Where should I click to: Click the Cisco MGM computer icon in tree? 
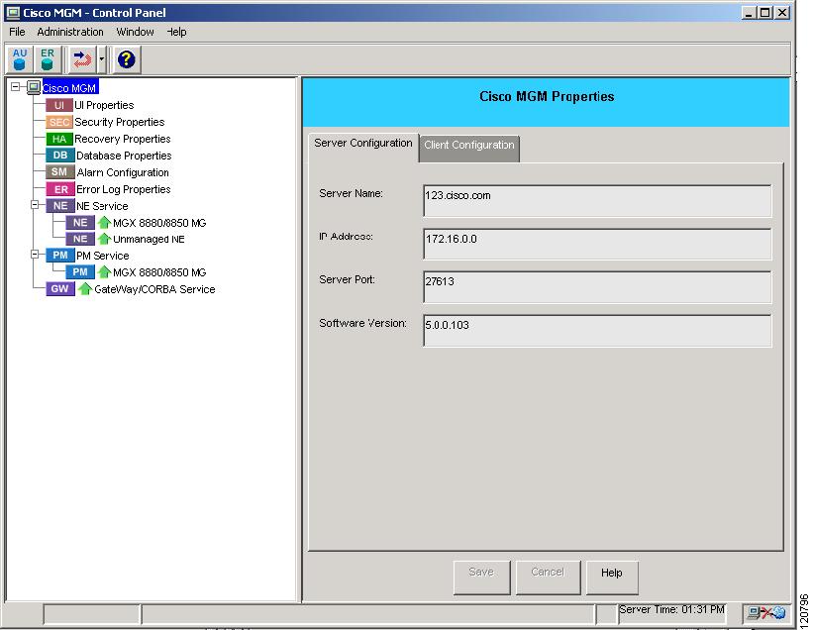pyautogui.click(x=34, y=87)
